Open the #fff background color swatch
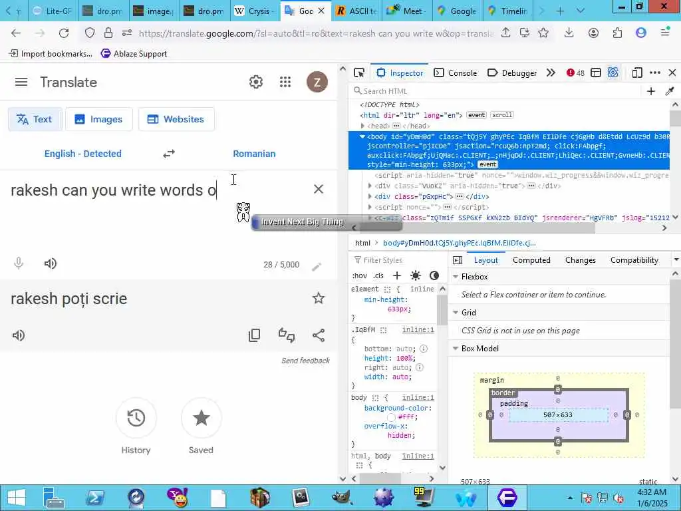 tap(391, 417)
